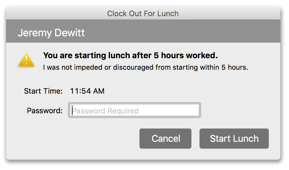Image resolution: width=289 pixels, height=170 pixels.
Task: Click the dialog background area between buttons
Action: [195, 139]
